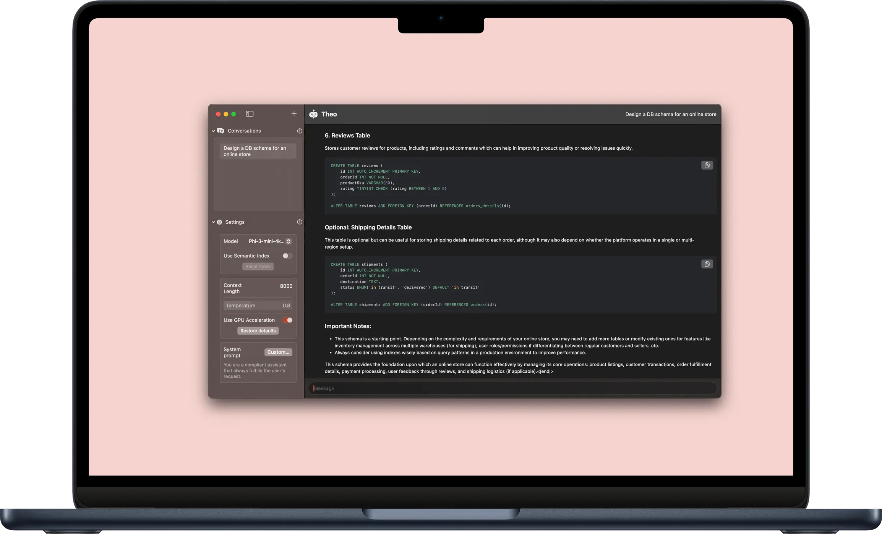
Task: Click the sidebar layout toggle icon
Action: [250, 114]
